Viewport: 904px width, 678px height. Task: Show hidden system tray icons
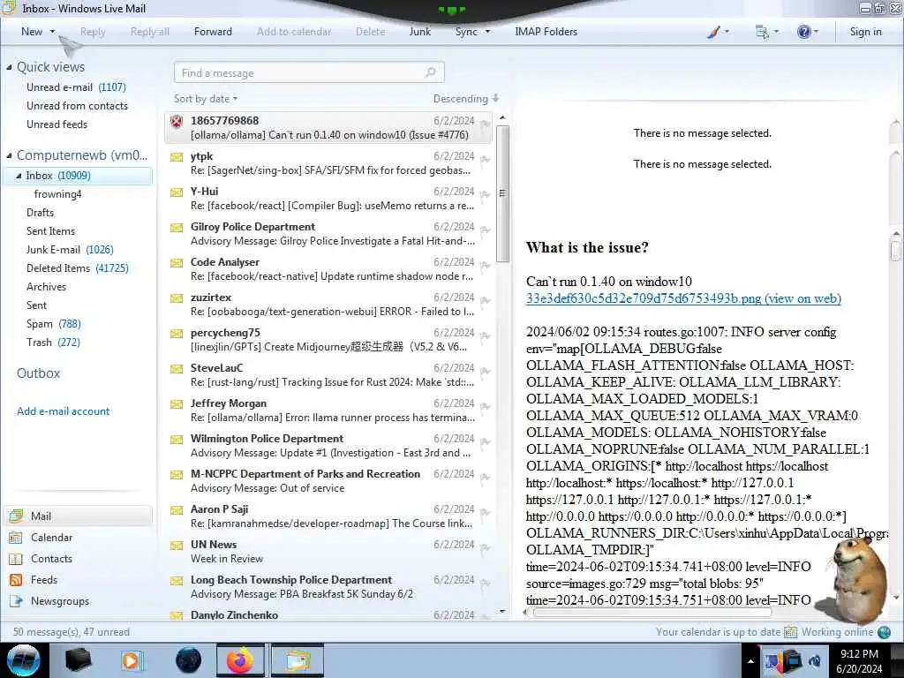coord(750,661)
